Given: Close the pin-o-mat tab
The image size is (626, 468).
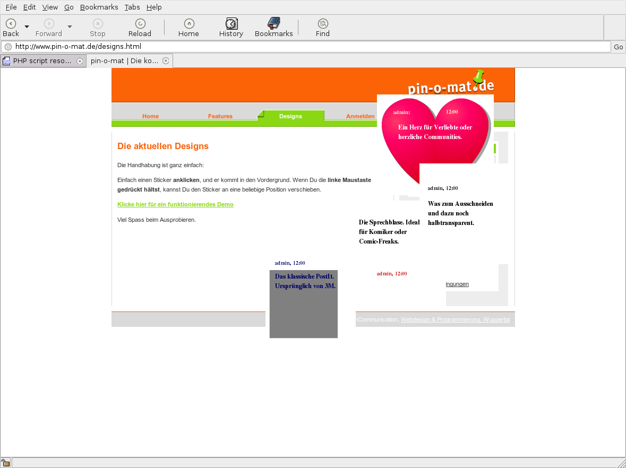Looking at the screenshot, I should click(166, 61).
